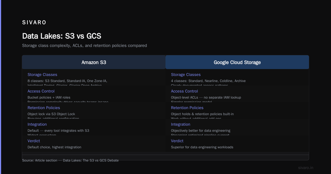Open Storage Classes under Amazon S3
Viewport: 331px width, 174px height.
(x=42, y=75)
